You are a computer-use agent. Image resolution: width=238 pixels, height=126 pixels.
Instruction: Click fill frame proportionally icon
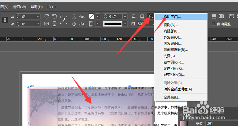214,16
